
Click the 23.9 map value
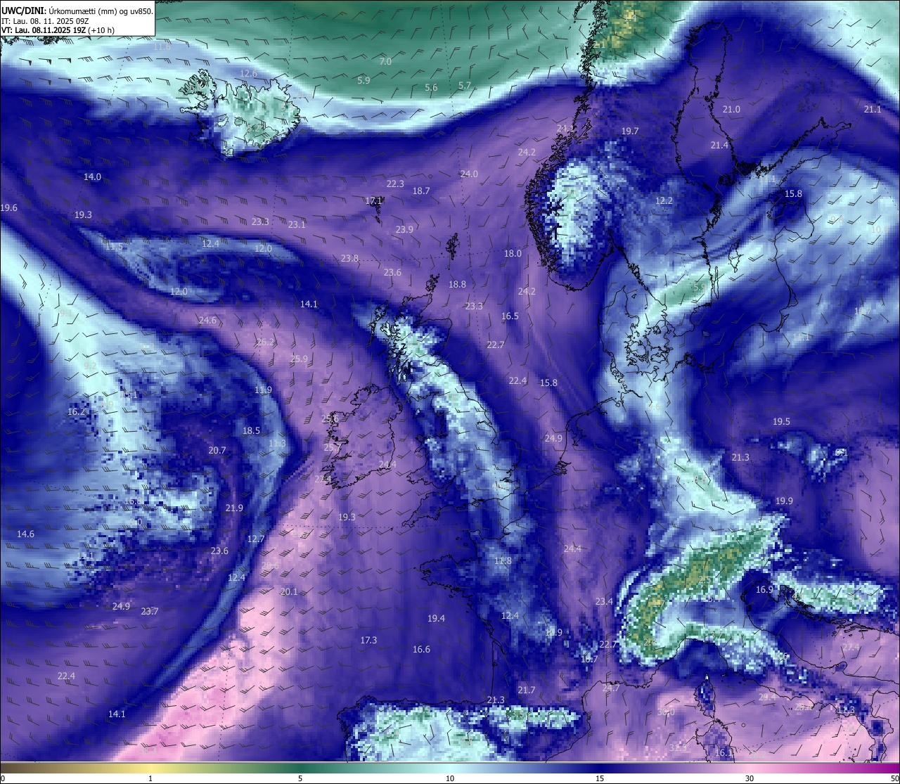(x=404, y=230)
